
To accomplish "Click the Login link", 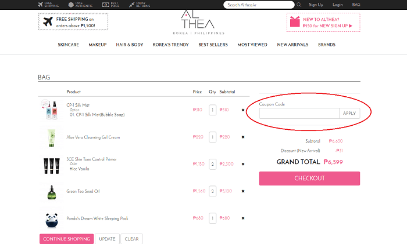I will pyautogui.click(x=337, y=5).
